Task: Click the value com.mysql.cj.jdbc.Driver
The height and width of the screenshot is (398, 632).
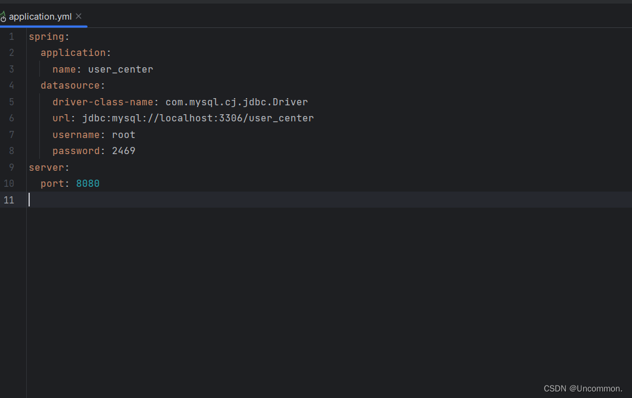Action: 237,102
